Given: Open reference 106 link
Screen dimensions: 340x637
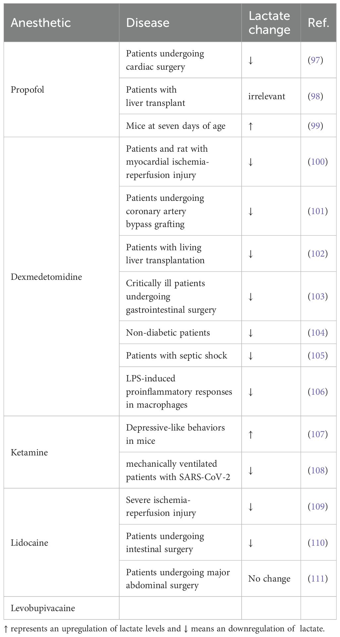Looking at the screenshot, I should pos(317,392).
